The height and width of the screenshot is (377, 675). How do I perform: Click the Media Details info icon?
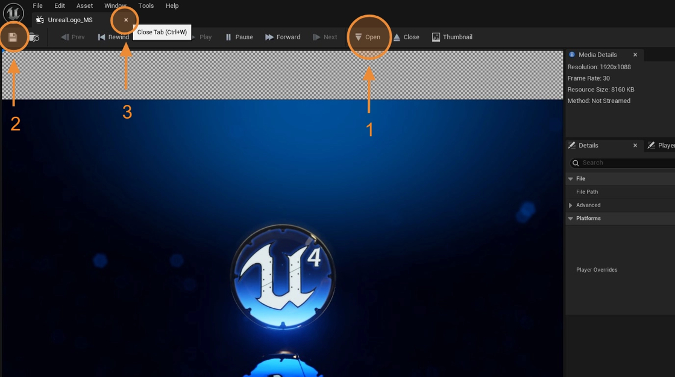pyautogui.click(x=572, y=55)
